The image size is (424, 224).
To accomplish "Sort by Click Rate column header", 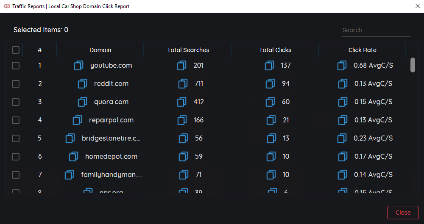I will (363, 50).
